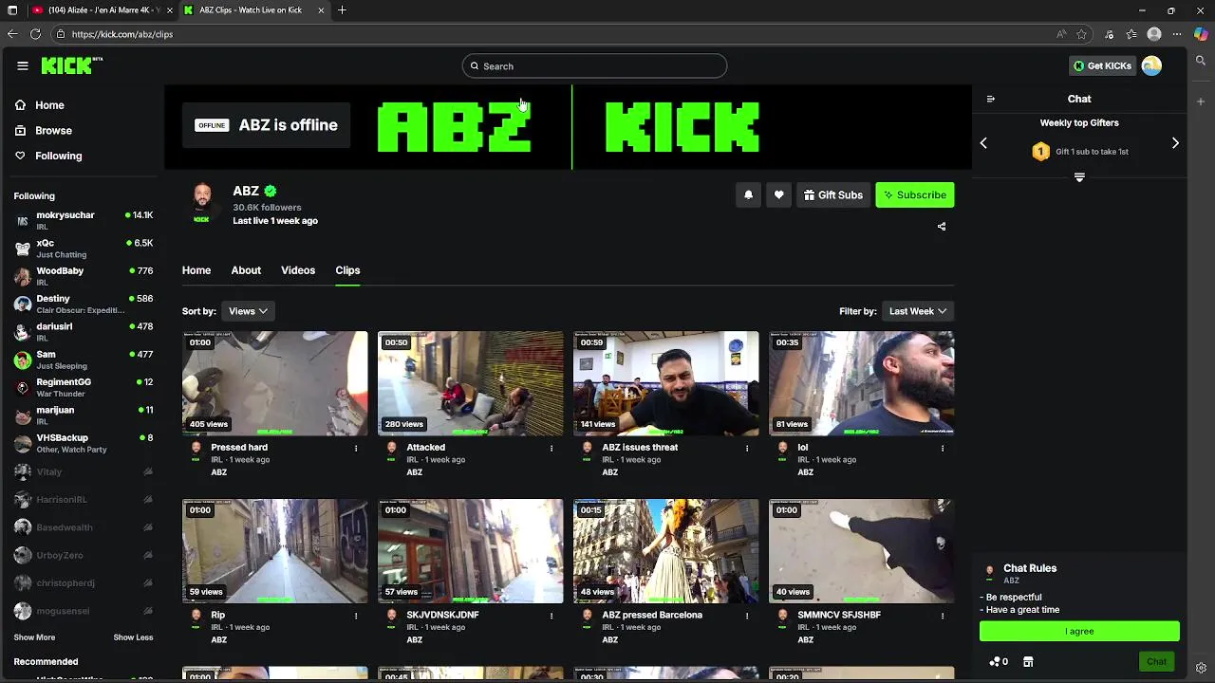The width and height of the screenshot is (1215, 683).
Task: Switch to channel Home tab
Action: click(x=196, y=270)
